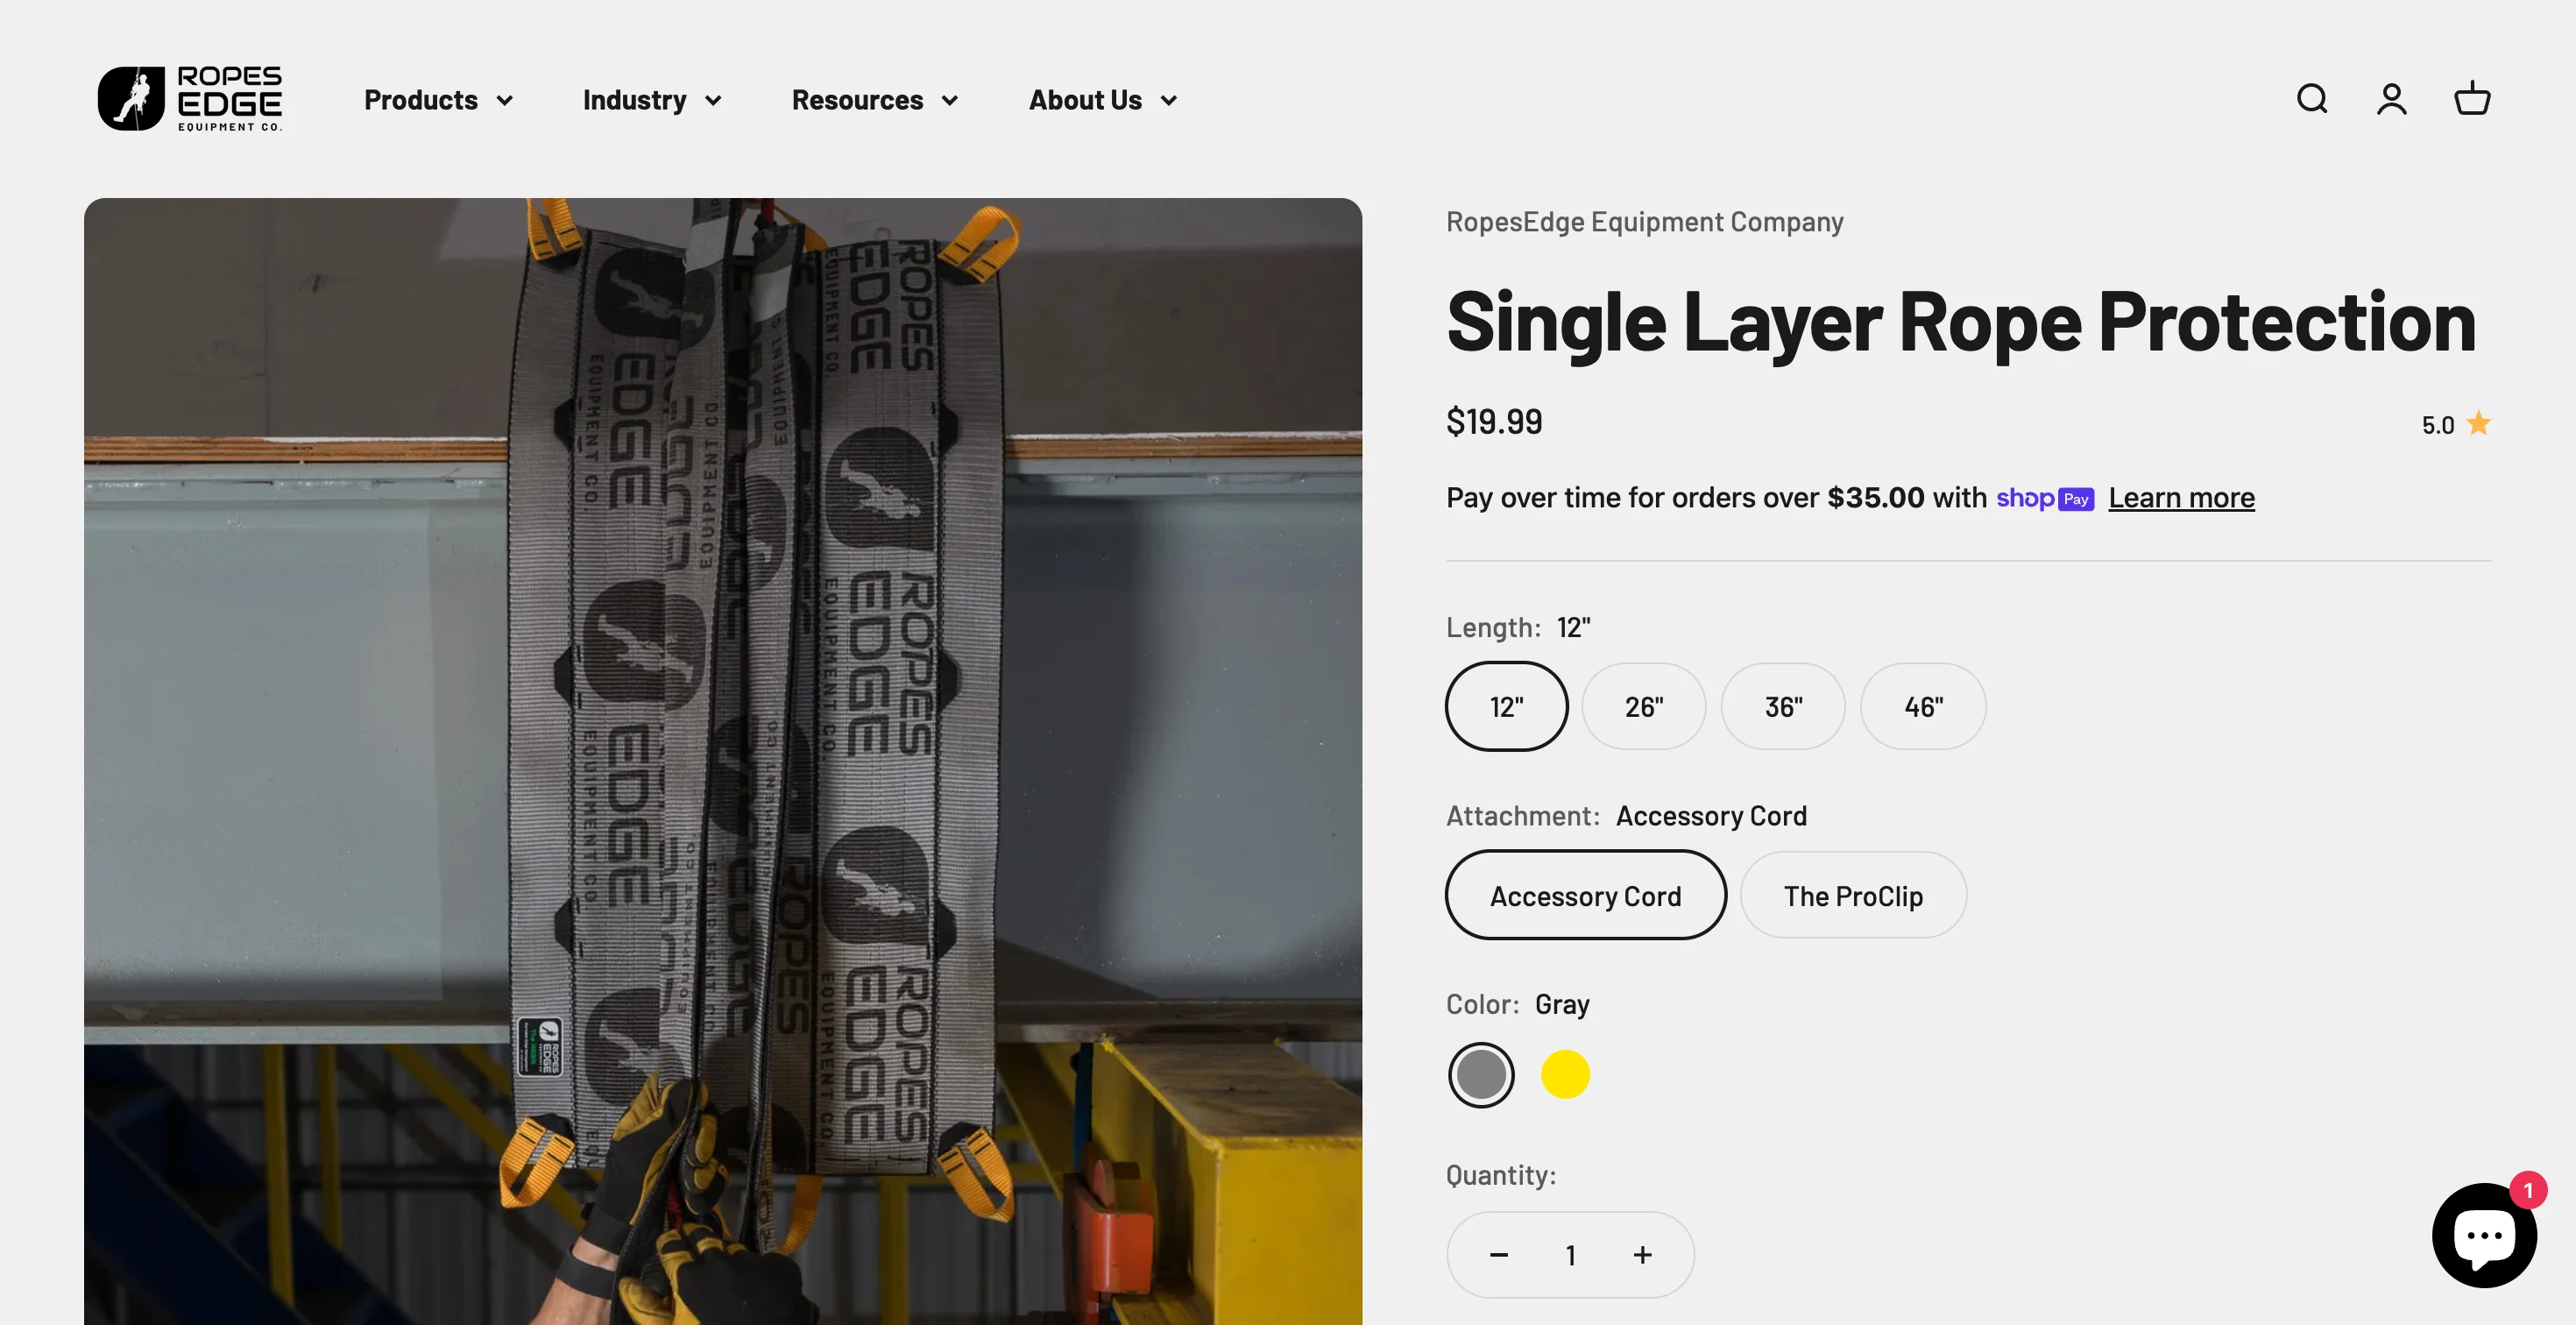Increase quantity with plus button
The width and height of the screenshot is (2576, 1325).
[x=1642, y=1255]
